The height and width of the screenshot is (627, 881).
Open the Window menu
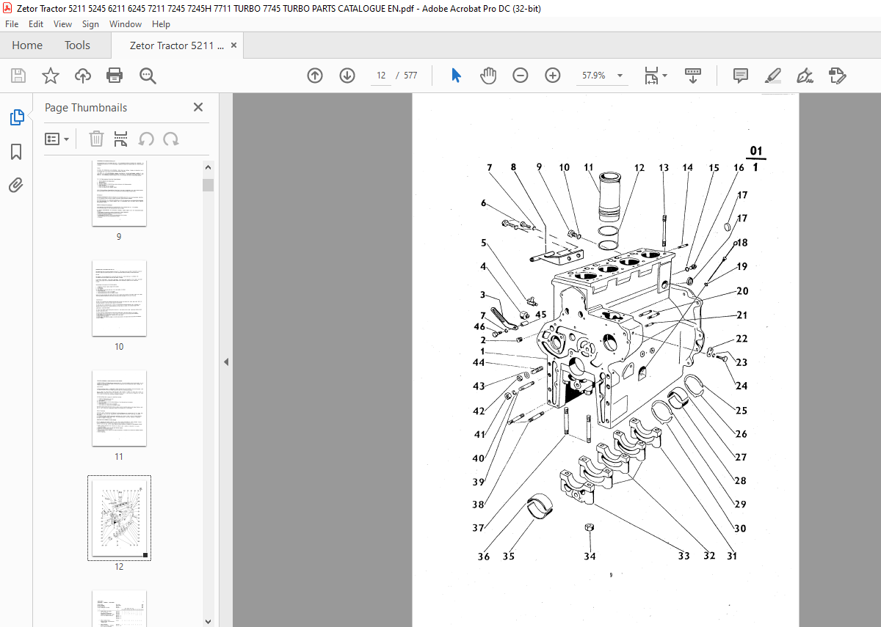tap(126, 24)
